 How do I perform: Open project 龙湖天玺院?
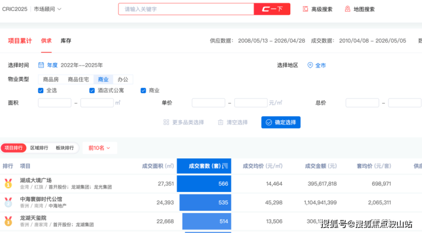33,218
